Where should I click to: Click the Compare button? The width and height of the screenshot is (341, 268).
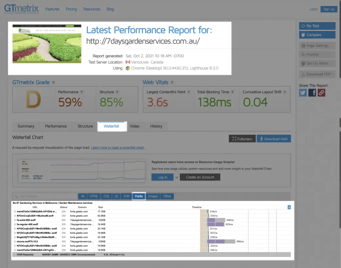tap(317, 35)
